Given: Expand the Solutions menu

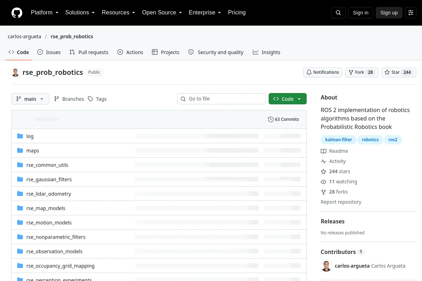Looking at the screenshot, I should (x=80, y=13).
